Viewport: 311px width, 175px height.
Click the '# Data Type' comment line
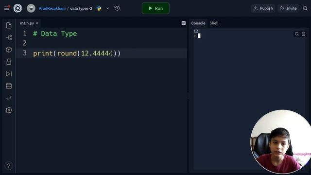tap(55, 34)
